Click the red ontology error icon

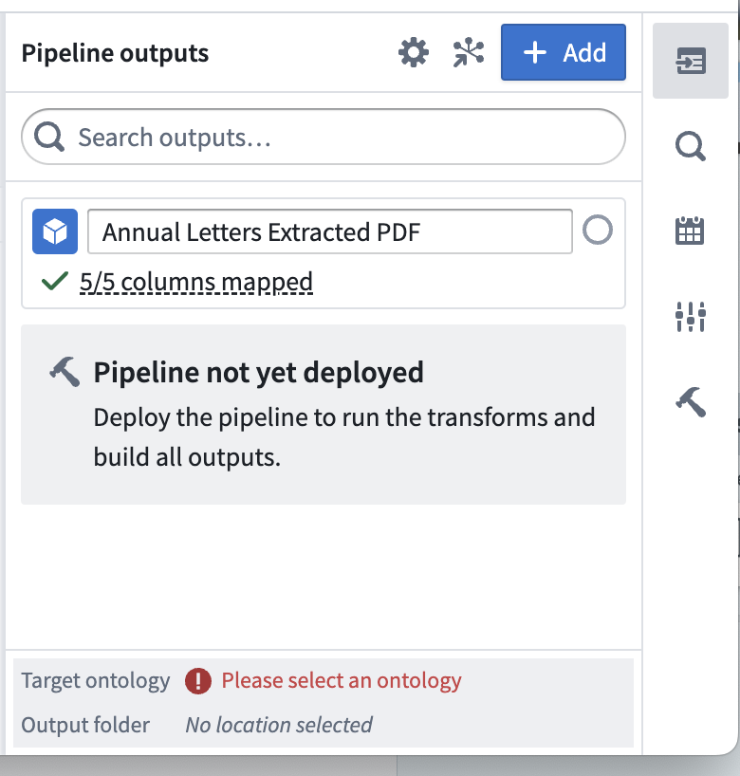tap(198, 681)
